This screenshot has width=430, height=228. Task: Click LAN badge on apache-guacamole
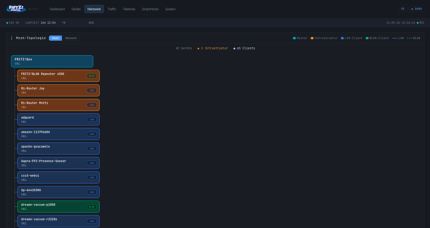pyautogui.click(x=92, y=148)
